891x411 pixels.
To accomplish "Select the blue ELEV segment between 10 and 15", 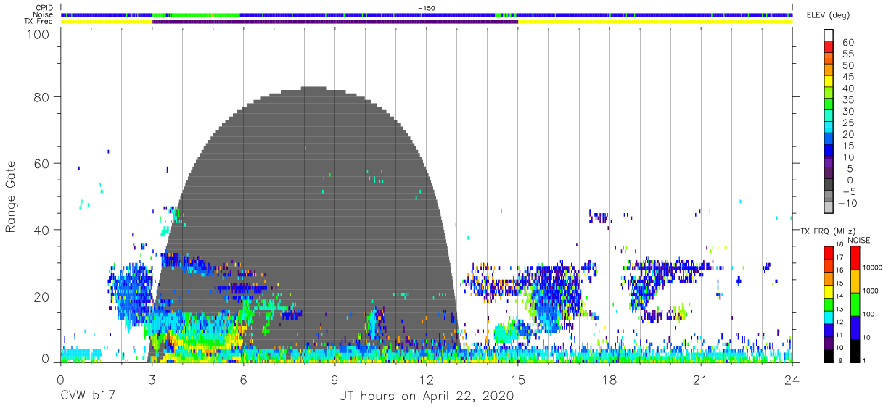I will [x=828, y=150].
